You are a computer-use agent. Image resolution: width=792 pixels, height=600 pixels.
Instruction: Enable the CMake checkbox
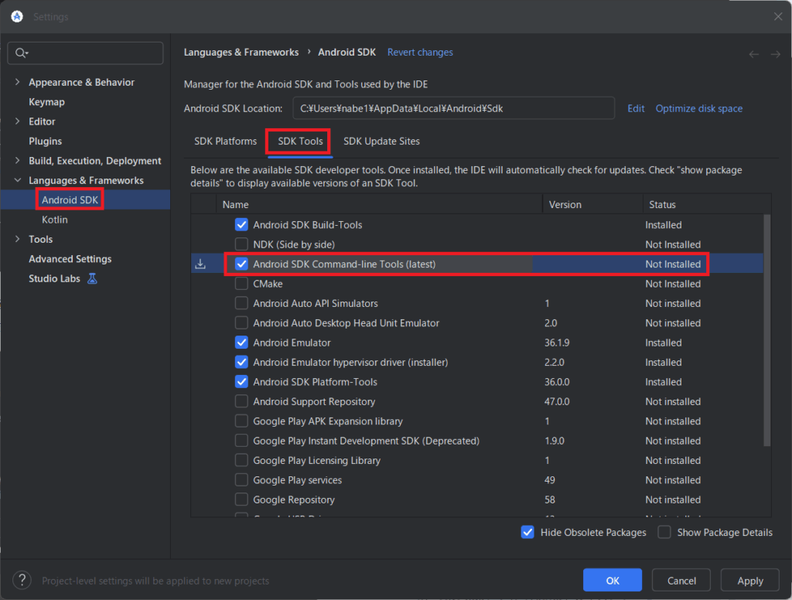click(x=241, y=284)
